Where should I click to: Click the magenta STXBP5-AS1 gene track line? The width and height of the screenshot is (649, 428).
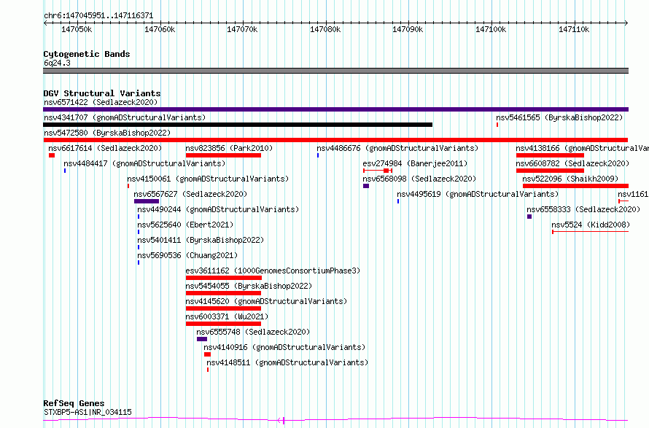pos(335,420)
